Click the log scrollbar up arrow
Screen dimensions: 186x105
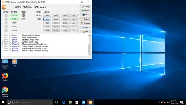coord(89,35)
